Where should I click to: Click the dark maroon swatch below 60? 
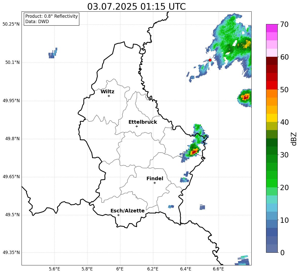(x=272, y=61)
